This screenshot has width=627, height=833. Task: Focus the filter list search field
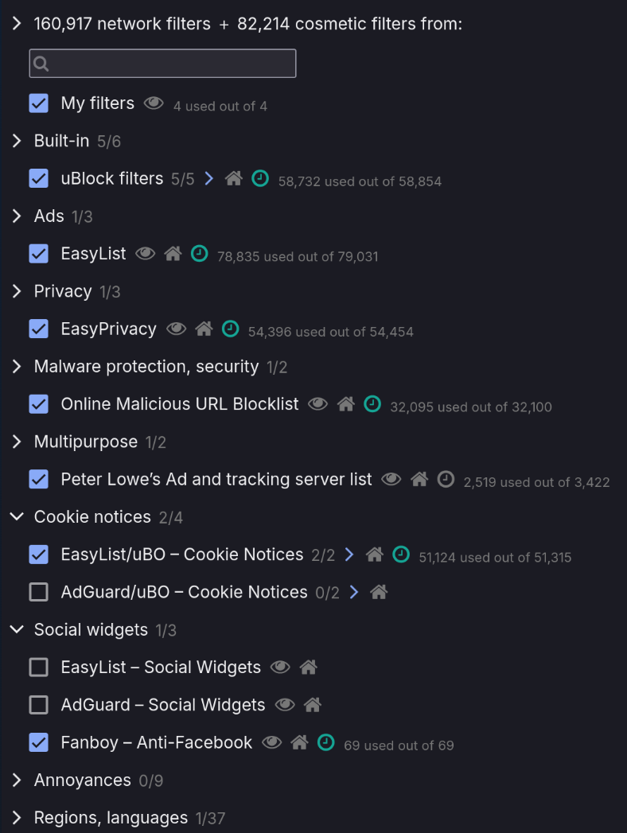pyautogui.click(x=163, y=64)
